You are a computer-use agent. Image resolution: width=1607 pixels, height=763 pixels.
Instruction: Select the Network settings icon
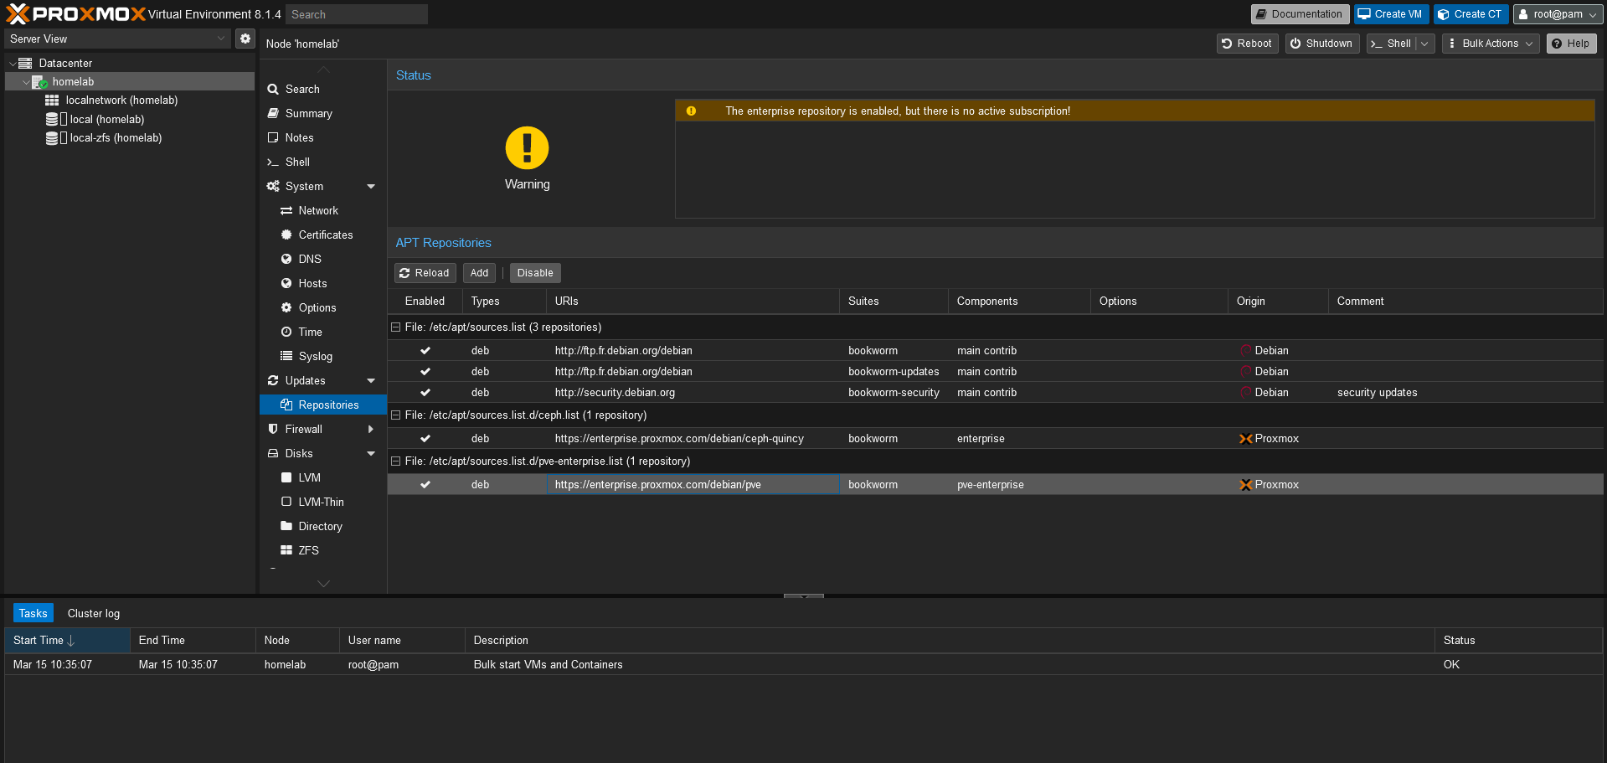pos(287,210)
